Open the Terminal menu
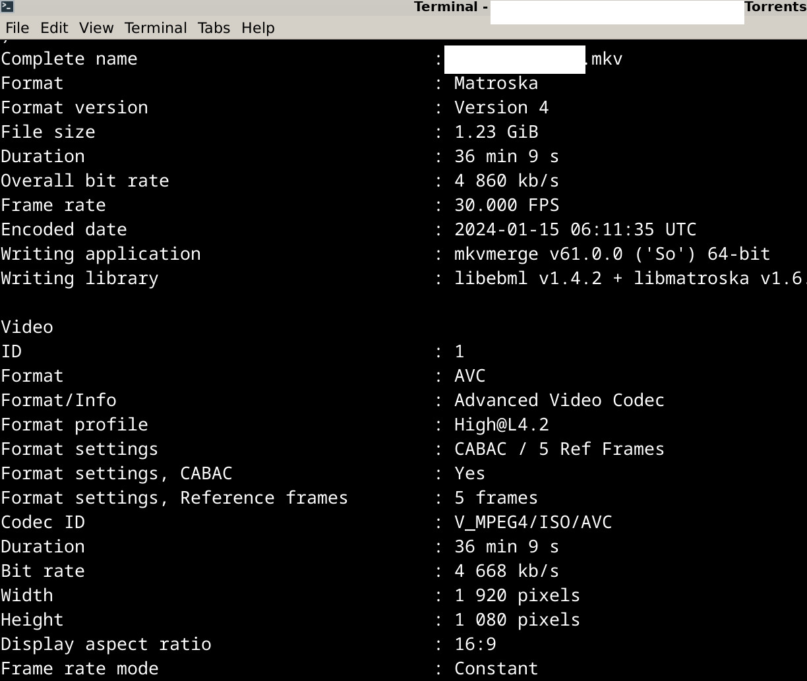Viewport: 807px width, 681px height. [x=156, y=28]
